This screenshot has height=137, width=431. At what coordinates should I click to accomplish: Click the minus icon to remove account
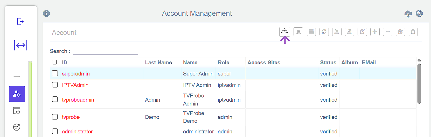387,32
